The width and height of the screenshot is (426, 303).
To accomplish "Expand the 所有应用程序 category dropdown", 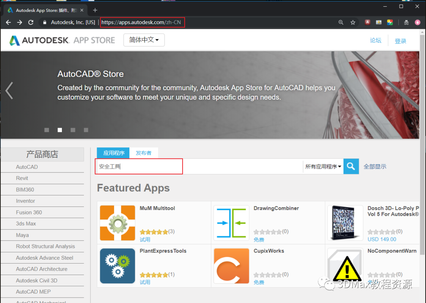I will click(x=323, y=166).
